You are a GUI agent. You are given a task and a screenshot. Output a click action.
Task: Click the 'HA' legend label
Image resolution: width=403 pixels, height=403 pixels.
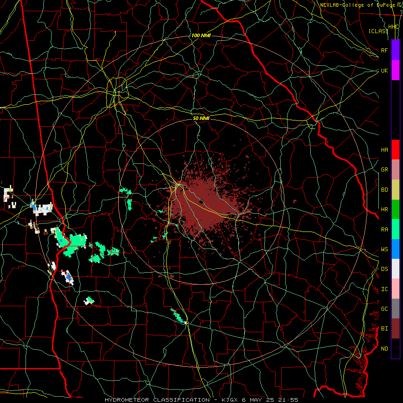pos(384,150)
